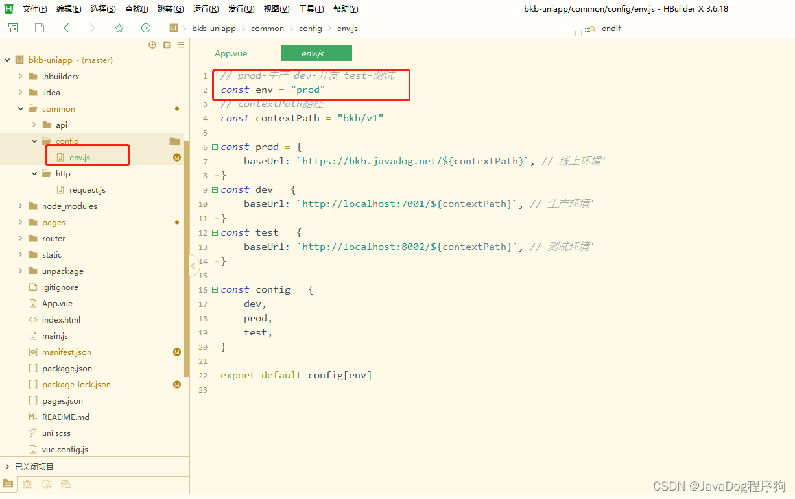The height and width of the screenshot is (499, 795).
Task: Click the HBuilder X logo icon
Action: point(9,9)
